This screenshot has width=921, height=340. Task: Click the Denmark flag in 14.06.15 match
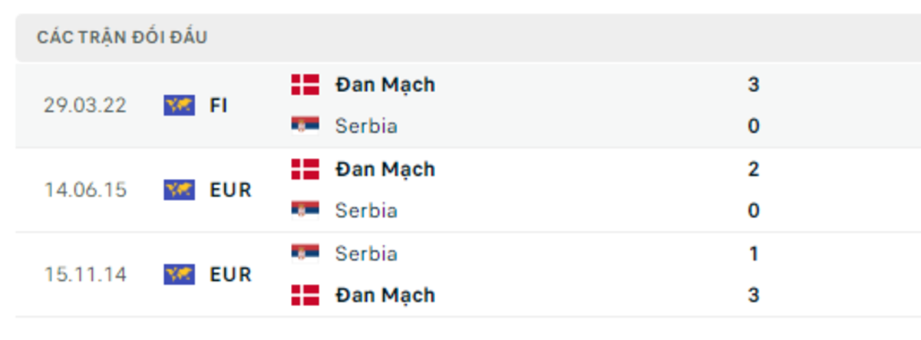click(305, 169)
